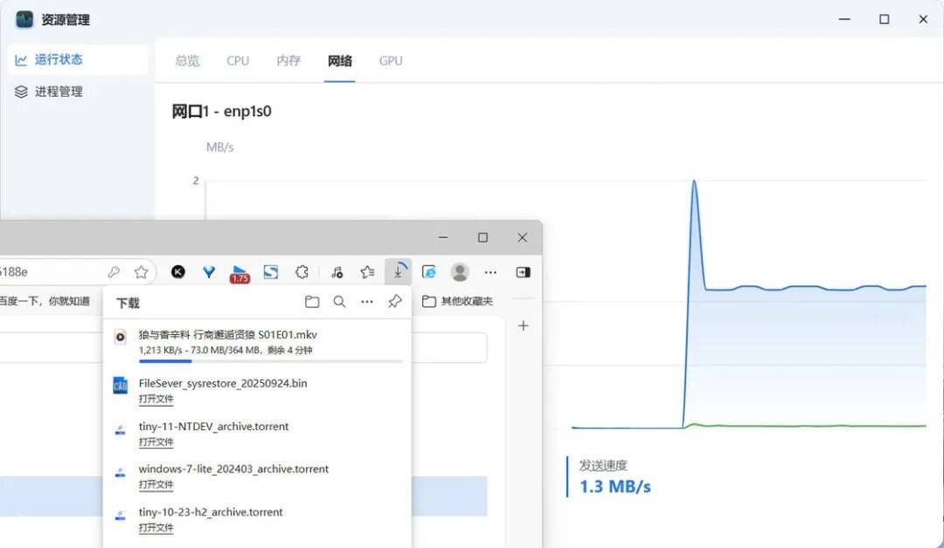Open the browser settings and more (…) menu

[490, 272]
